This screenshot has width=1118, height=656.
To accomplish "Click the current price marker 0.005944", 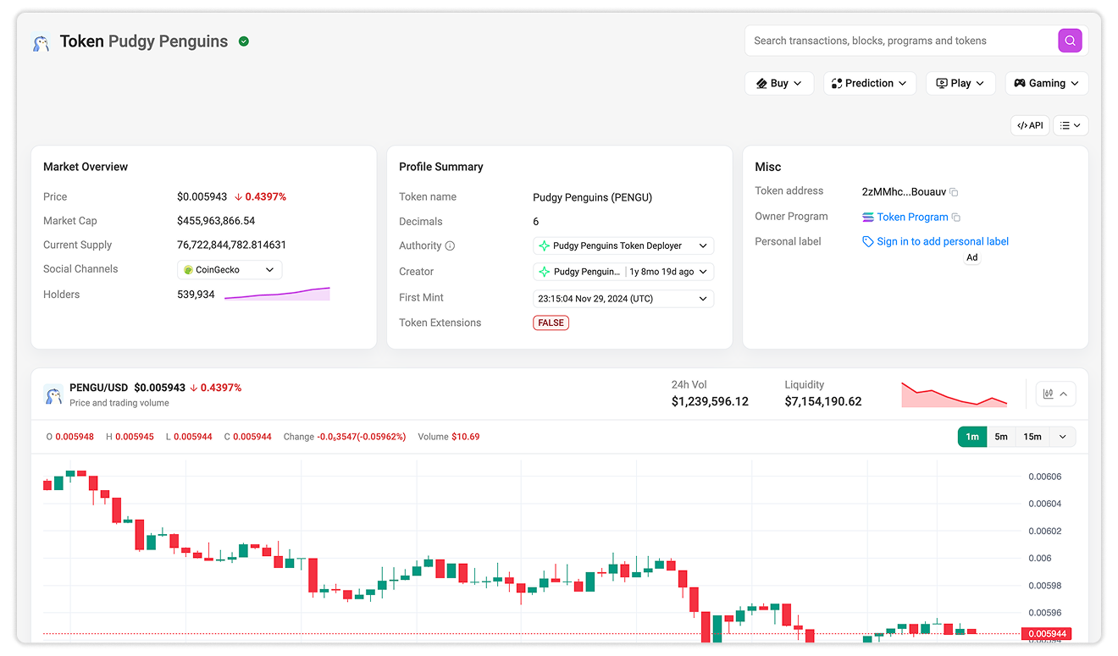I will (x=1046, y=634).
